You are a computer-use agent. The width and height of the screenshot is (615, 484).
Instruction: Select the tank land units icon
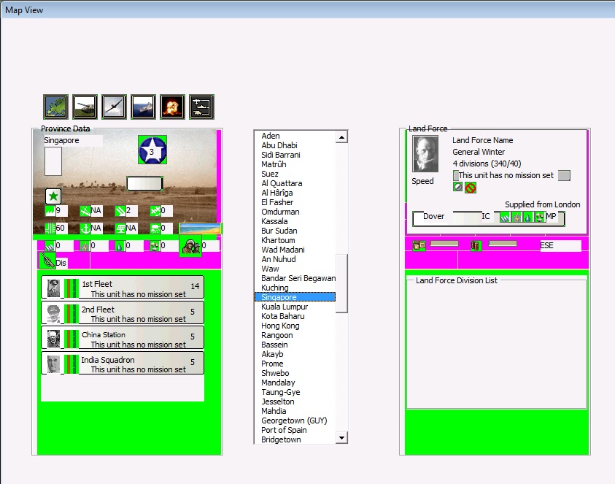click(x=85, y=107)
